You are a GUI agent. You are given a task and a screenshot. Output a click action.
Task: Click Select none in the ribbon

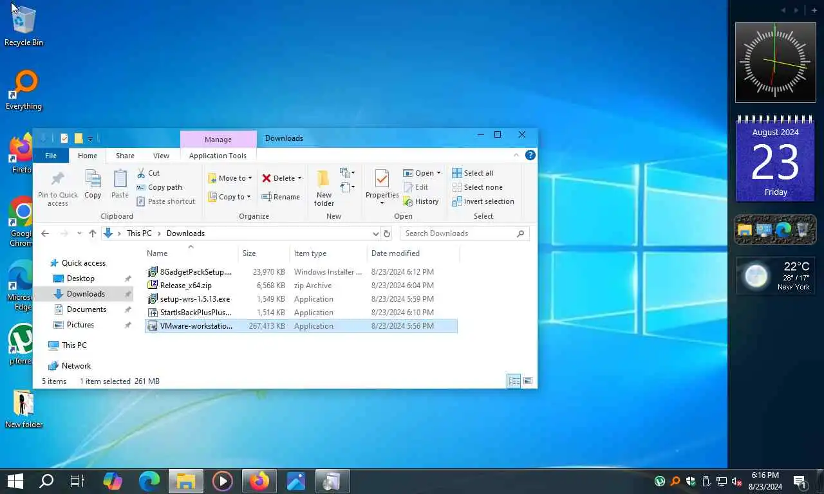477,187
